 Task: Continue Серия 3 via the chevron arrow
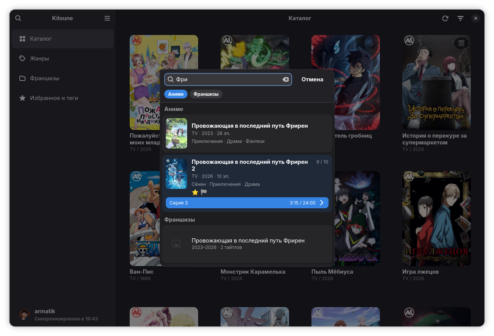tap(322, 203)
